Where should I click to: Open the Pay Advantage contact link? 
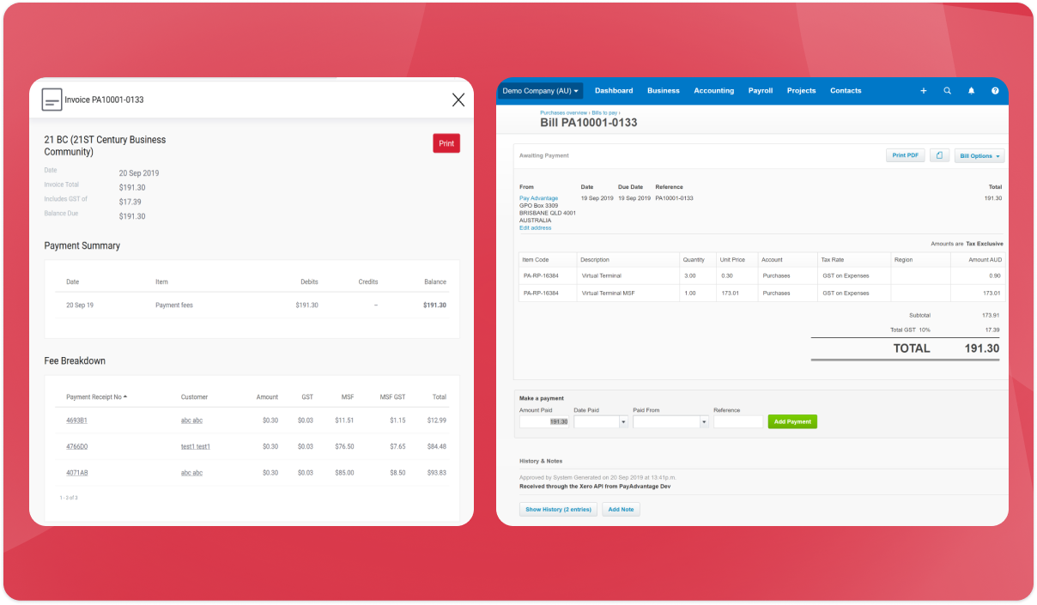(538, 198)
